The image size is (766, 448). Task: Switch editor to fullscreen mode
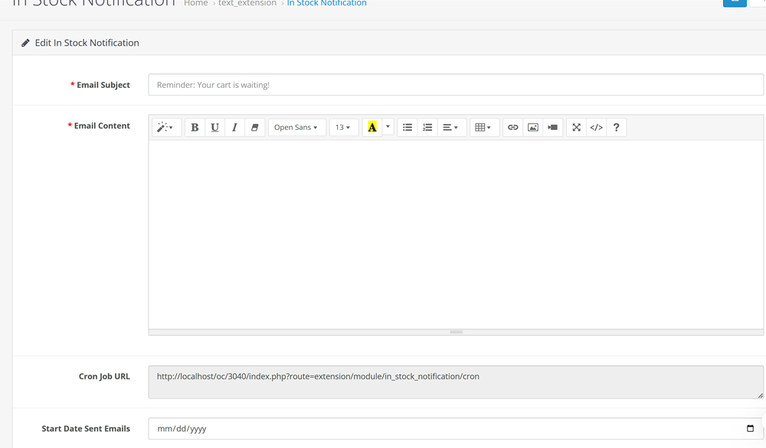coord(577,128)
